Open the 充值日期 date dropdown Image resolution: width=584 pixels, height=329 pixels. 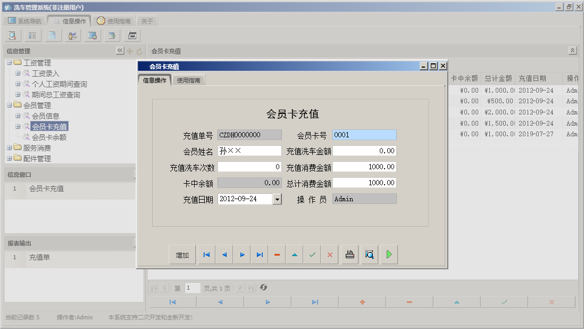point(277,199)
